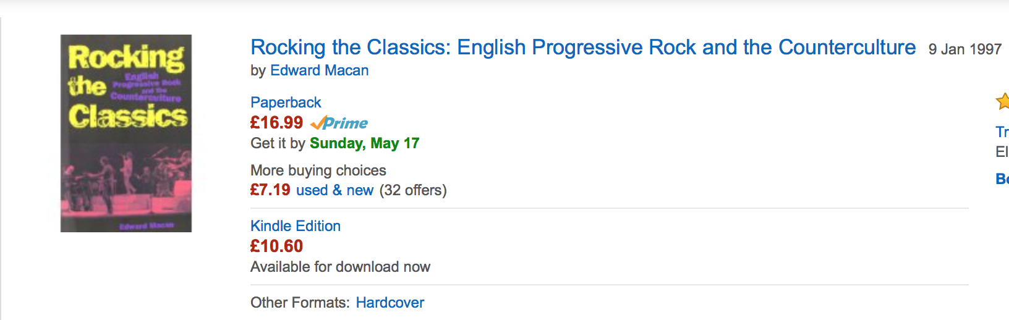Open the Rocking the Classics cover image
The height and width of the screenshot is (320, 1009).
point(126,133)
